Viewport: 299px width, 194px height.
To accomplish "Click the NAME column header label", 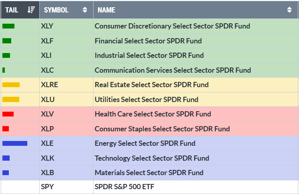I will (x=106, y=10).
